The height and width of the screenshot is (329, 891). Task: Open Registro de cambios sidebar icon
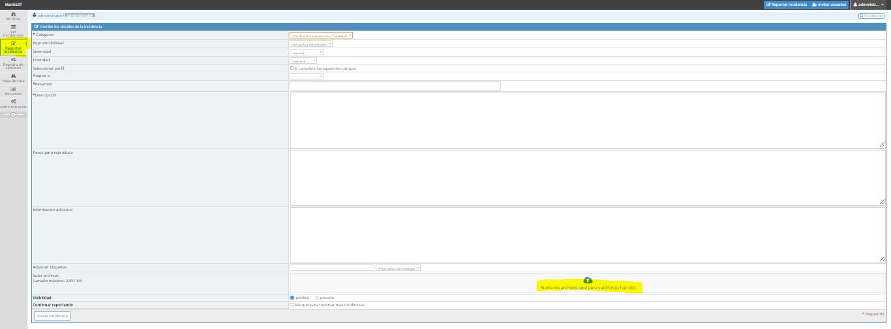[x=13, y=60]
